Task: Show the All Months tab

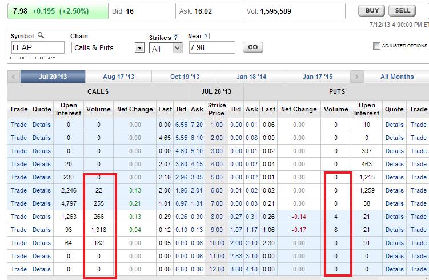Action: click(396, 77)
